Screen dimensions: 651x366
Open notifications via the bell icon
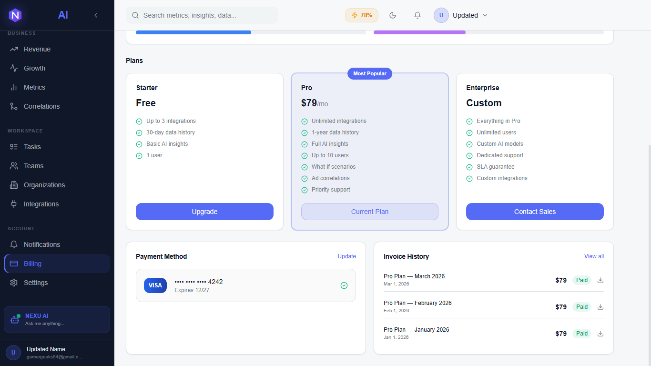(x=417, y=15)
